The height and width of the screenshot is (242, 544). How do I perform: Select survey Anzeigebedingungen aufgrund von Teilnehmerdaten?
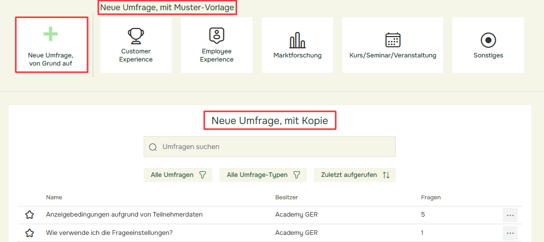coord(124,215)
